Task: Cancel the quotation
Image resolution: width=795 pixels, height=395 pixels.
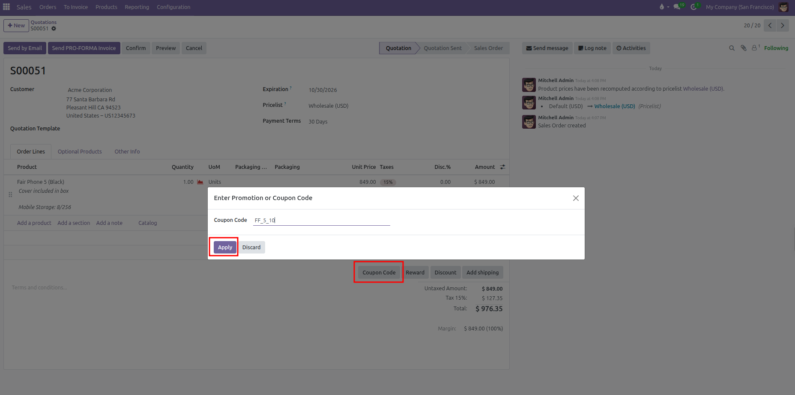Action: (x=194, y=48)
